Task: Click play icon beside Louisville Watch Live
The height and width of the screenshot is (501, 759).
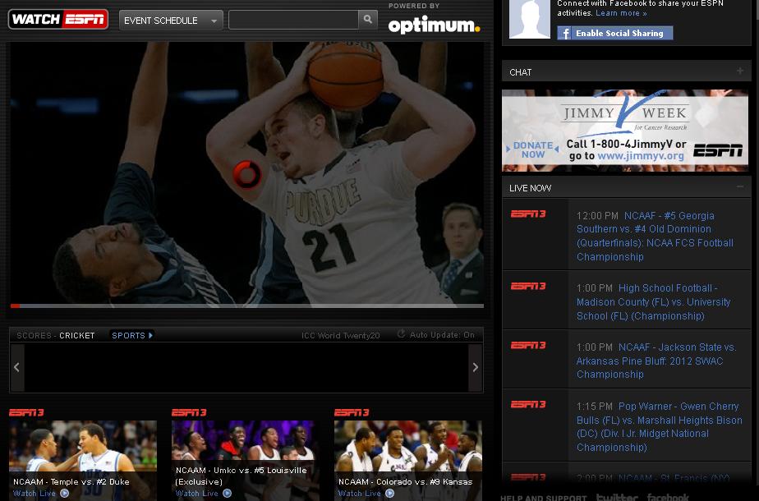Action: pyautogui.click(x=227, y=494)
